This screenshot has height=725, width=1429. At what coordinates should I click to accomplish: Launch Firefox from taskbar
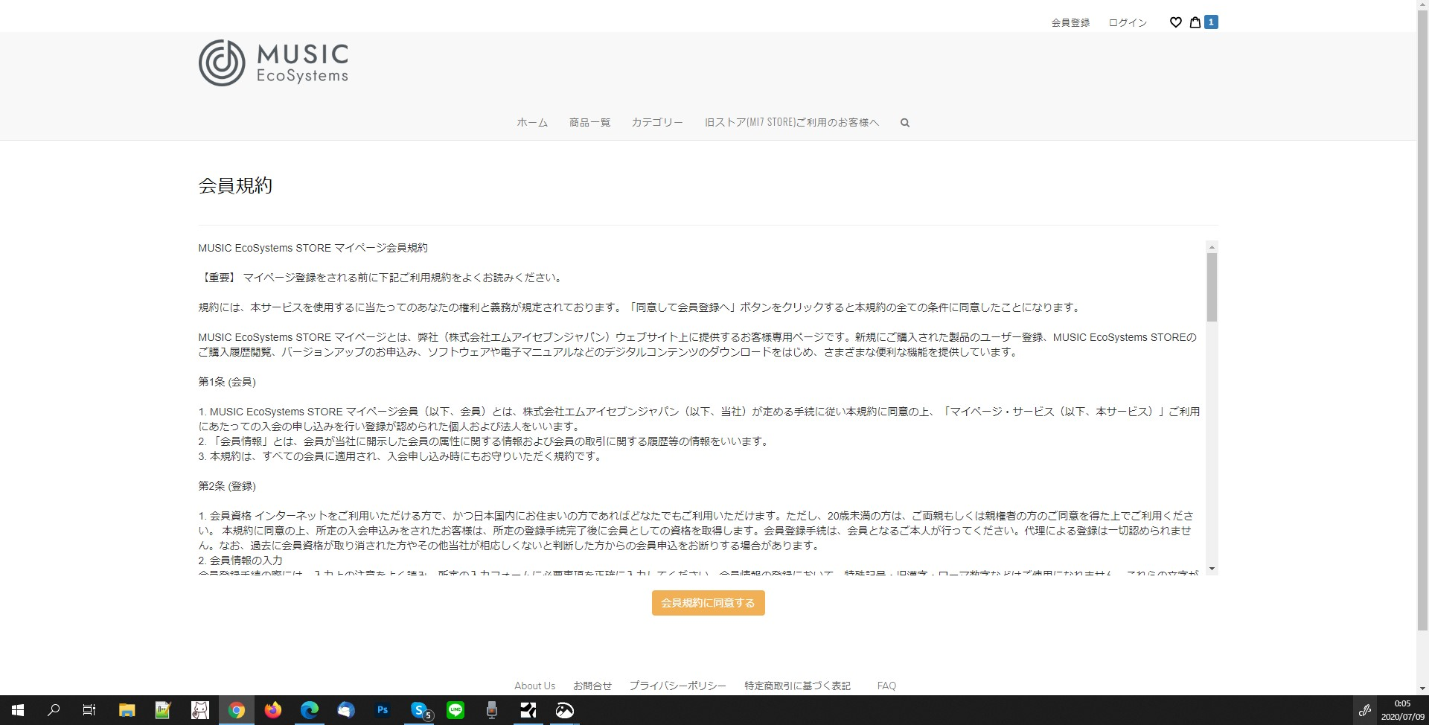pyautogui.click(x=273, y=710)
